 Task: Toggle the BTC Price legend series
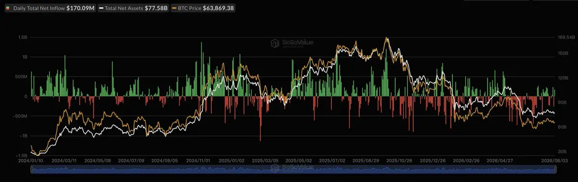(x=203, y=8)
